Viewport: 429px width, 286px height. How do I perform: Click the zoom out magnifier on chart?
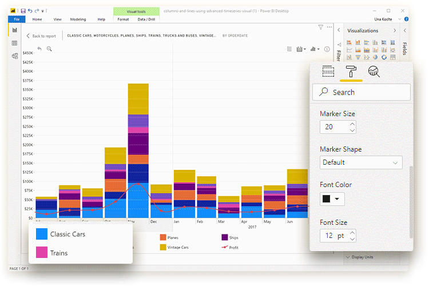pos(49,49)
